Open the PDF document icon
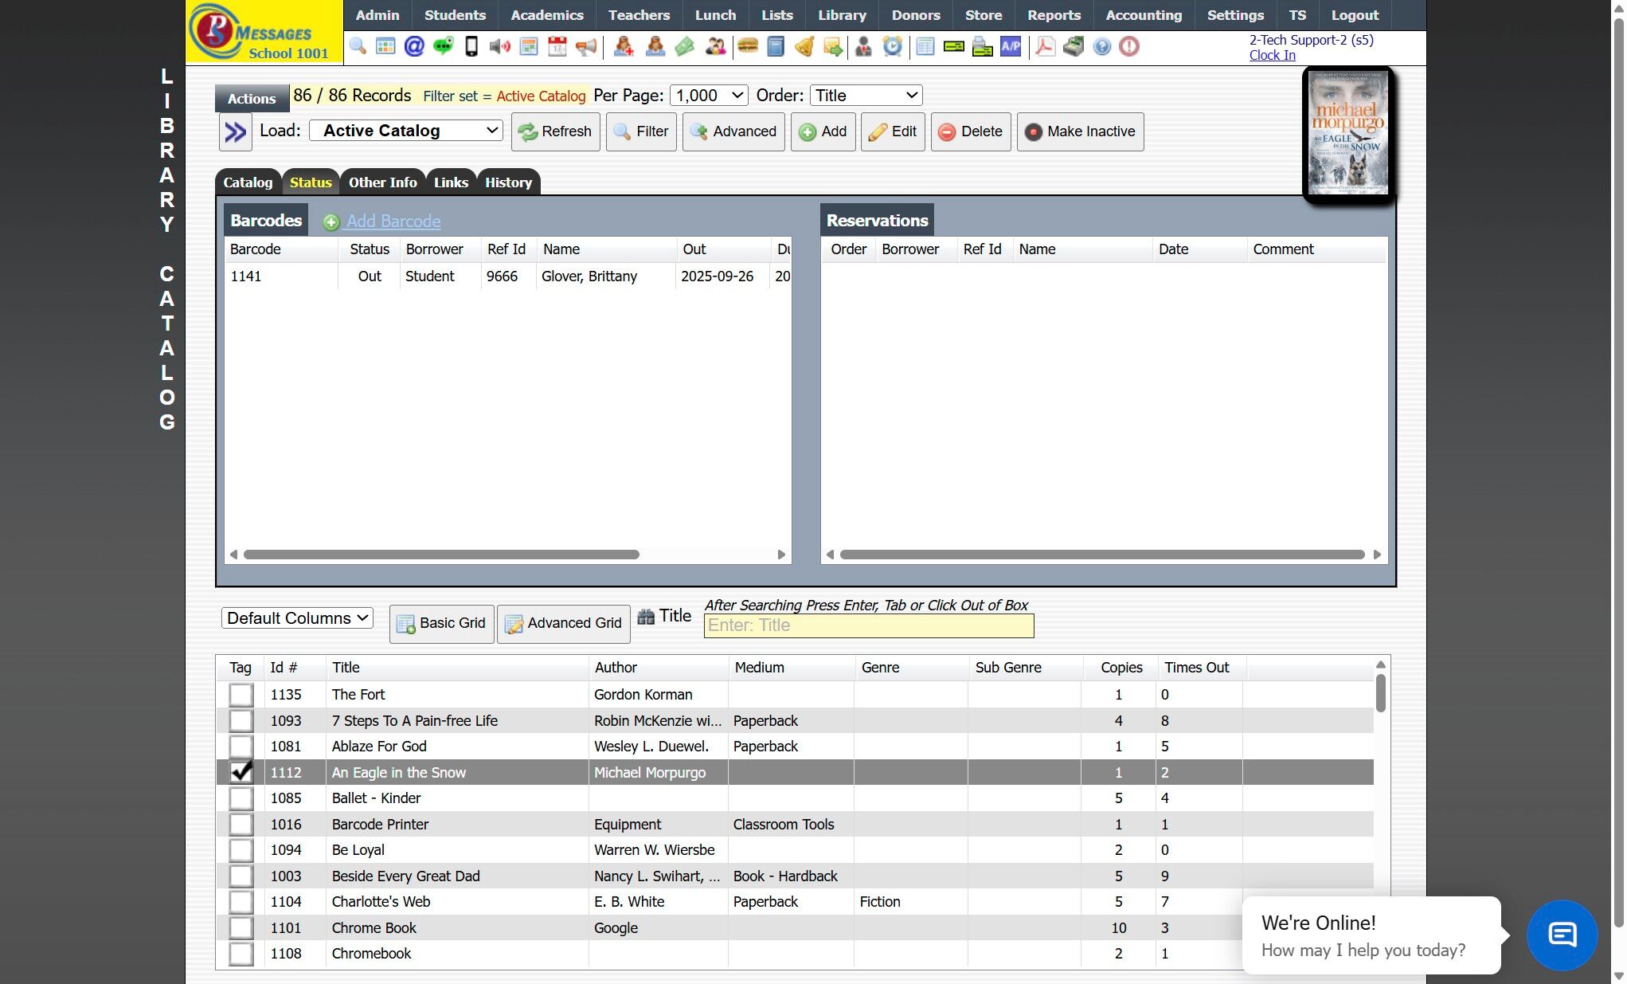 [1045, 47]
